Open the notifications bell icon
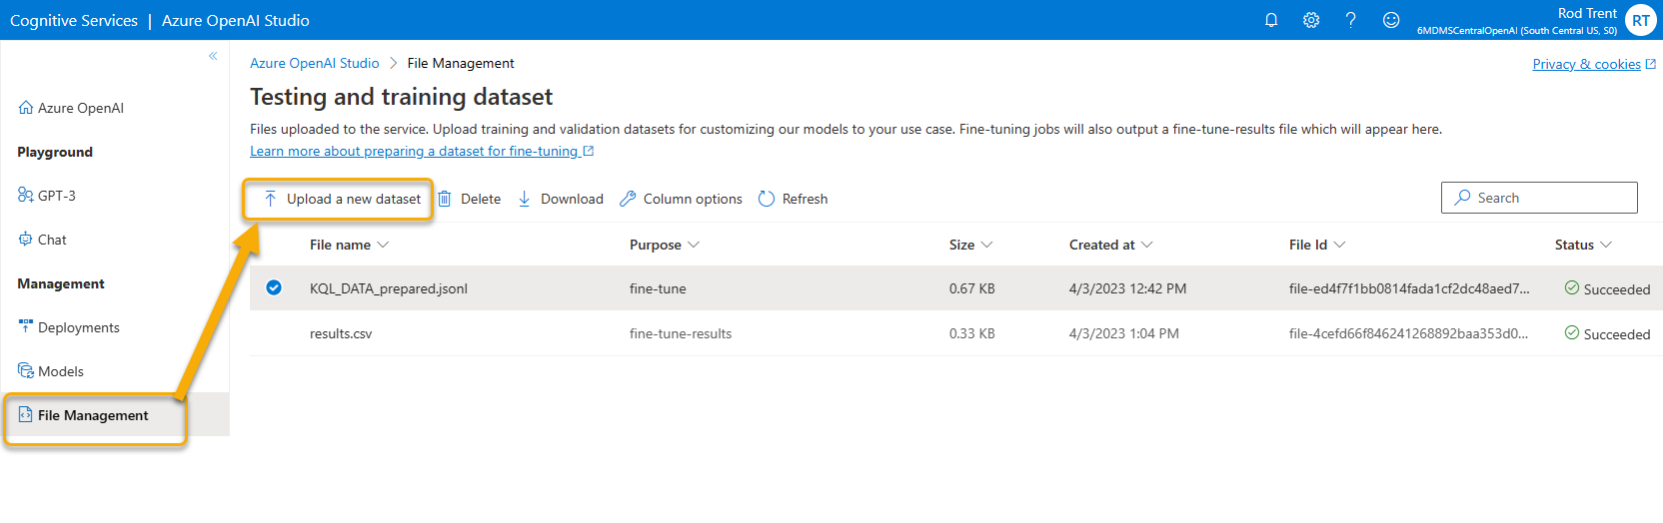 click(1271, 20)
